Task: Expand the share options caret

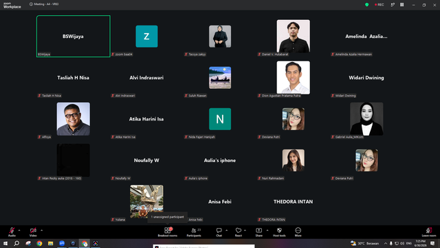Action: (267, 230)
